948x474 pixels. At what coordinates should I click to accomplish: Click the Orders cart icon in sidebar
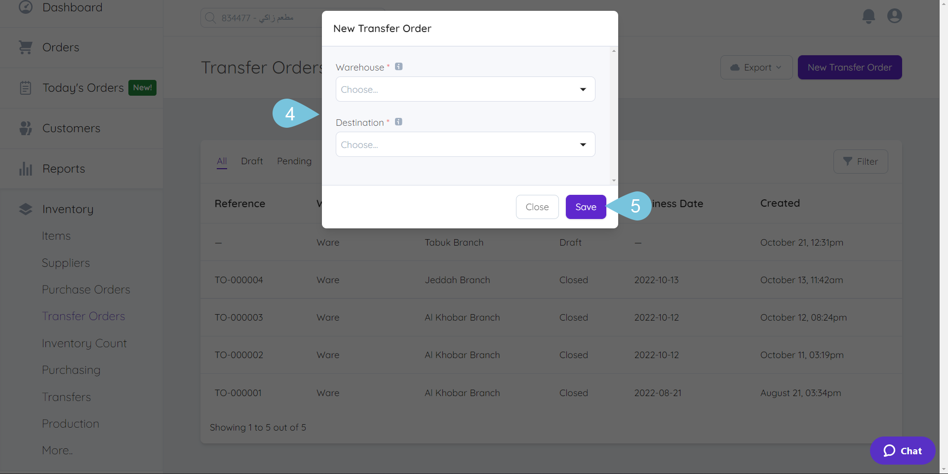25,47
